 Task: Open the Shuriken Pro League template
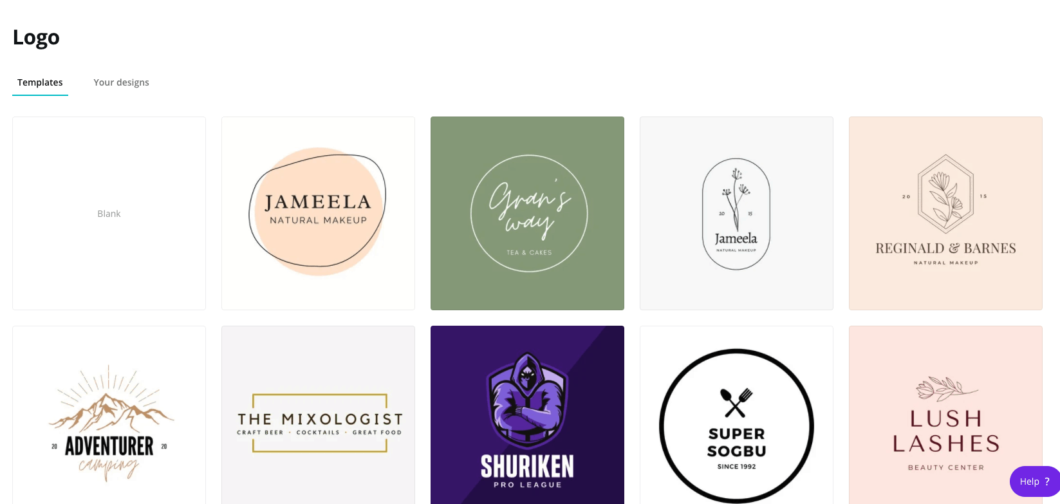tap(527, 415)
